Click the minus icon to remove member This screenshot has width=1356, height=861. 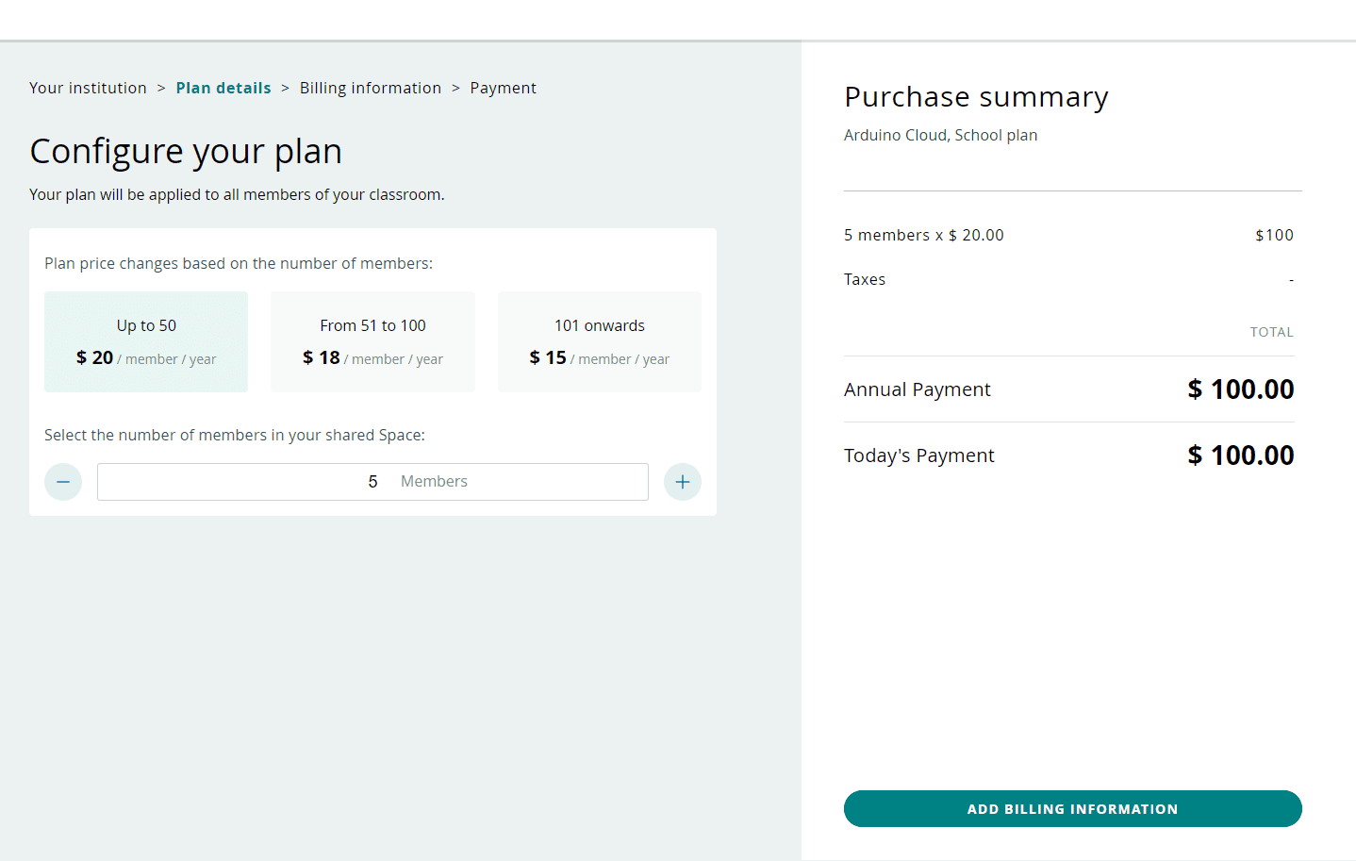(x=63, y=482)
